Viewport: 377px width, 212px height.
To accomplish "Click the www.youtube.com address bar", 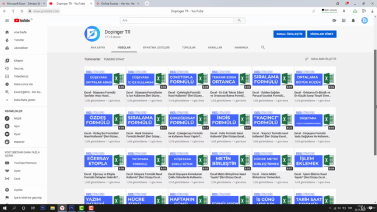I will pos(46,11).
